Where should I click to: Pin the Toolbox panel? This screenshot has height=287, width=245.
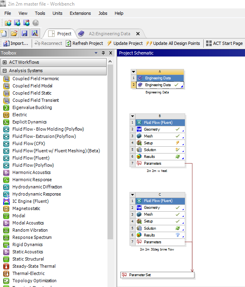(x=103, y=53)
